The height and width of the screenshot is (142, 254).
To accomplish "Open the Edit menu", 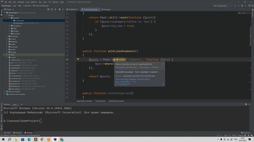I will tap(10, 2).
